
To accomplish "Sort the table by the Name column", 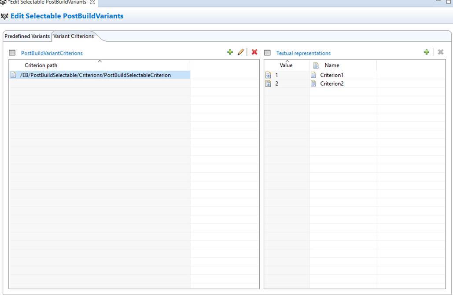I will [331, 65].
